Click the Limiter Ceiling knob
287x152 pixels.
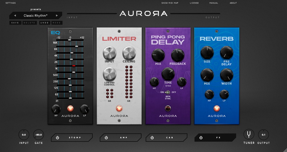point(129,53)
